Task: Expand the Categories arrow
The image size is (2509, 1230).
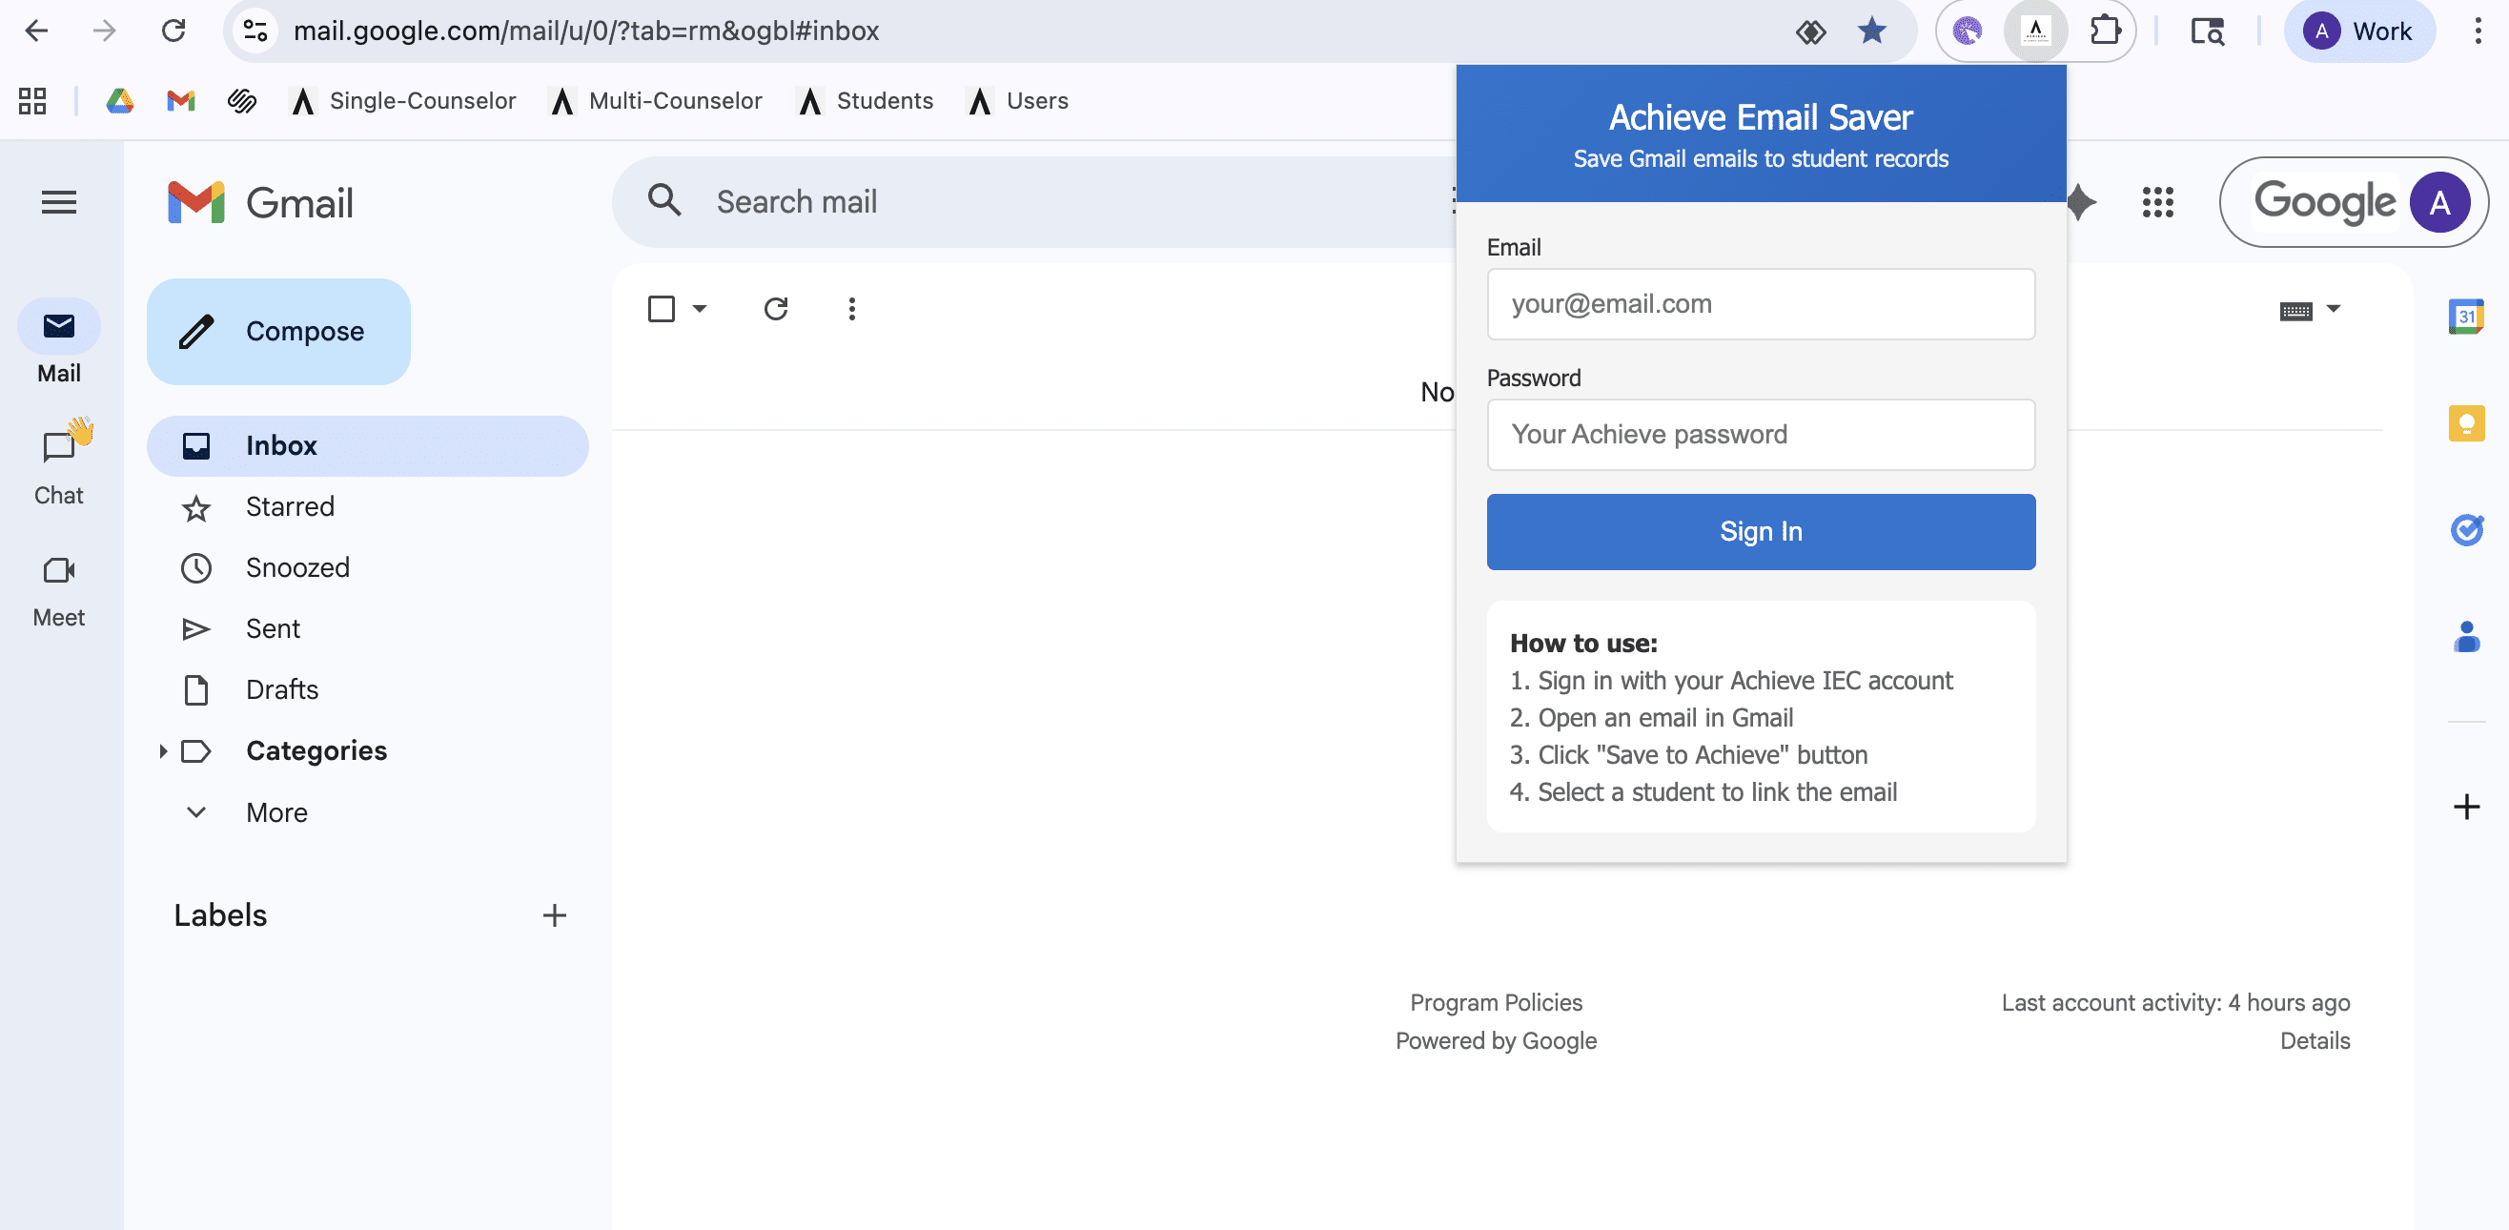Action: [x=163, y=750]
